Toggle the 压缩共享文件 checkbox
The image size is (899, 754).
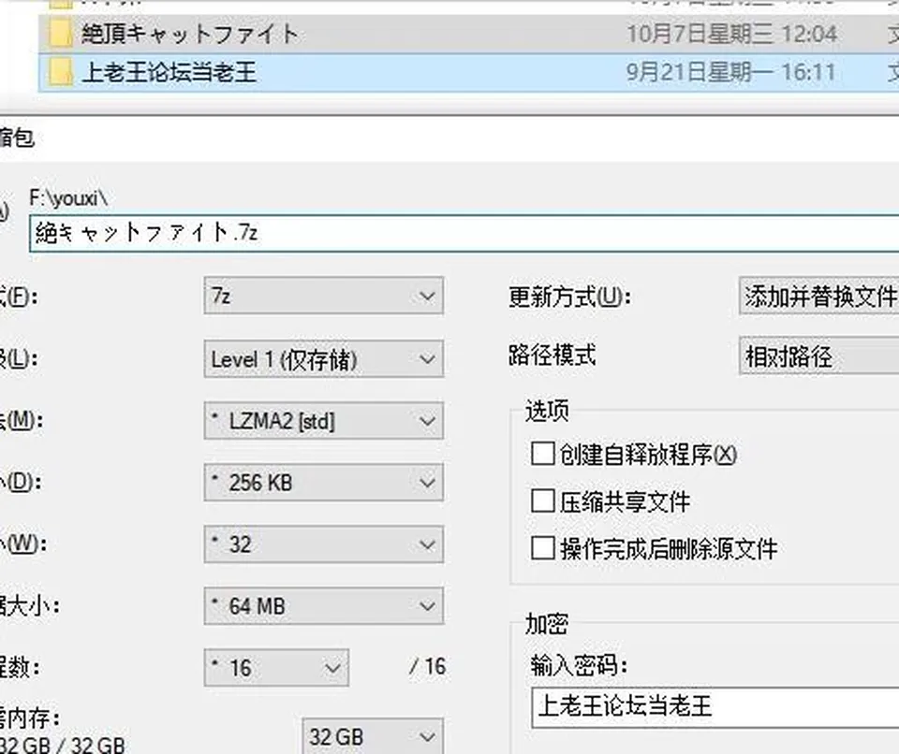pos(542,500)
